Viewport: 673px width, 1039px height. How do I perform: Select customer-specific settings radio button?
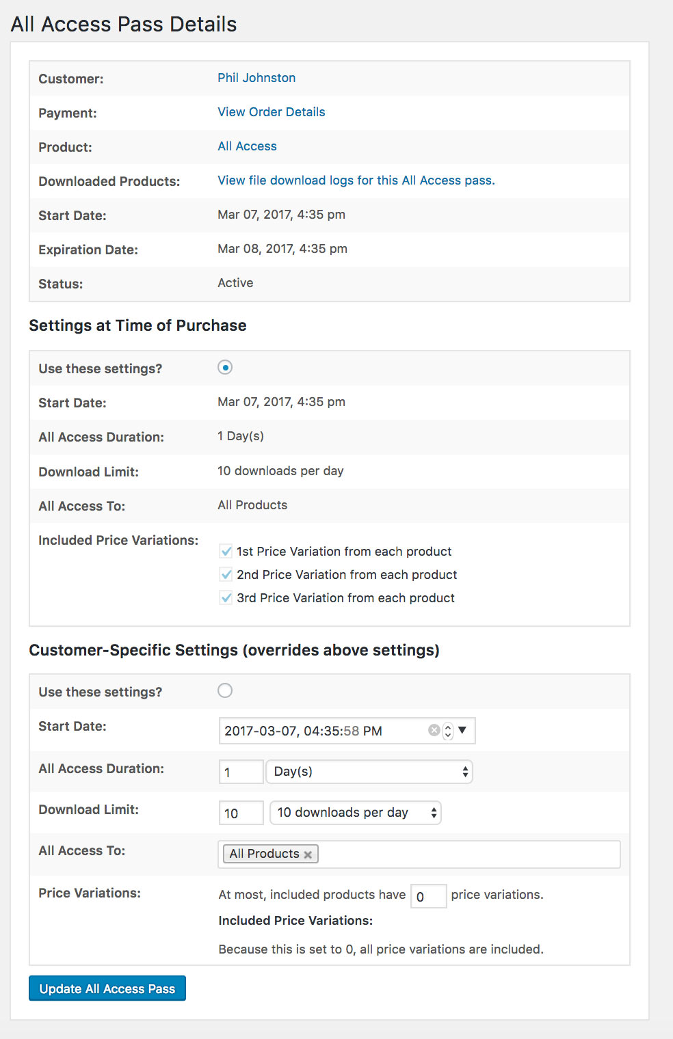tap(225, 690)
